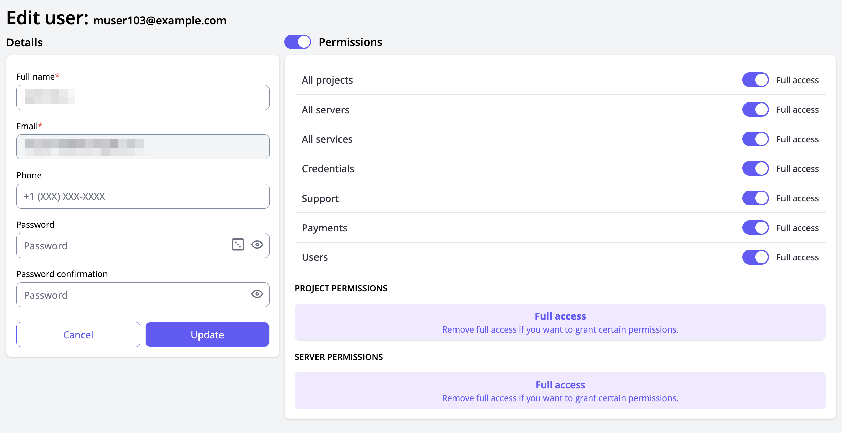The image size is (842, 433).
Task: Reveal the Password confirmation field text
Action: [257, 294]
